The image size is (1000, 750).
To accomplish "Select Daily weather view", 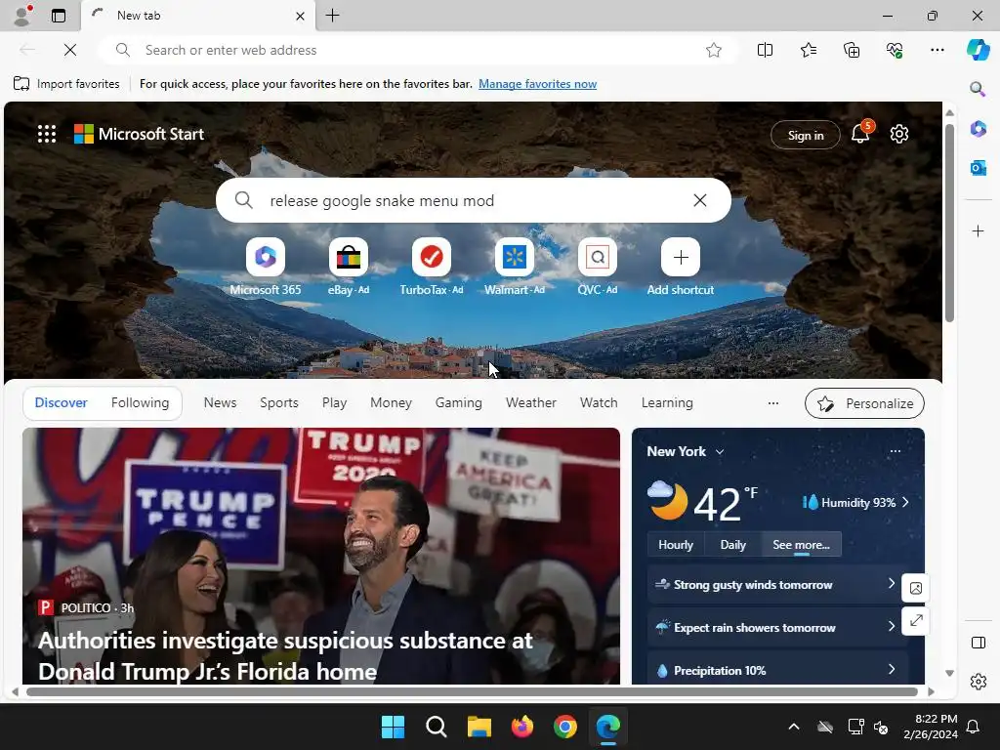I will [732, 545].
